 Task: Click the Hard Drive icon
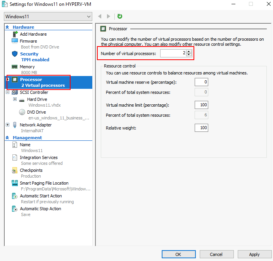22,100
